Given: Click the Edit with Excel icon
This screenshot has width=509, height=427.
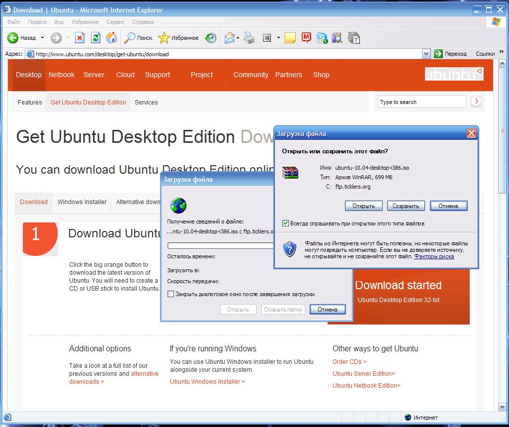Looking at the screenshot, I should pyautogui.click(x=267, y=38).
